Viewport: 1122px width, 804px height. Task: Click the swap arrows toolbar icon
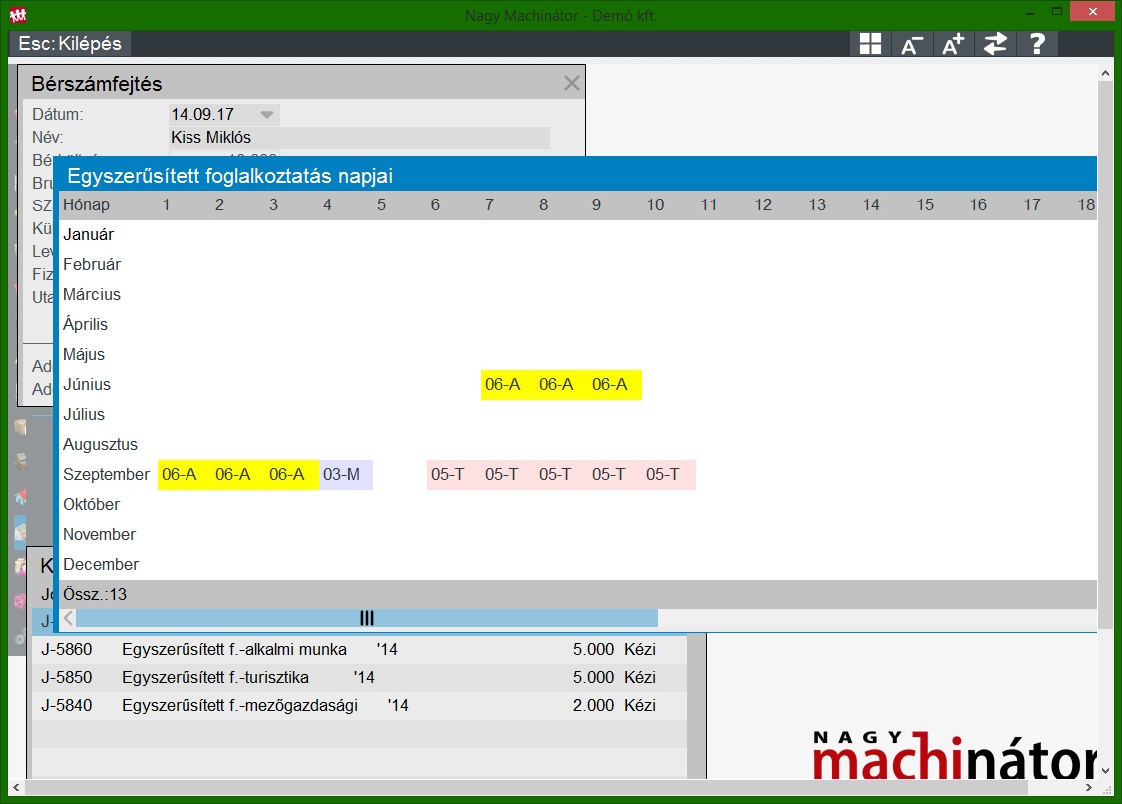pos(995,44)
